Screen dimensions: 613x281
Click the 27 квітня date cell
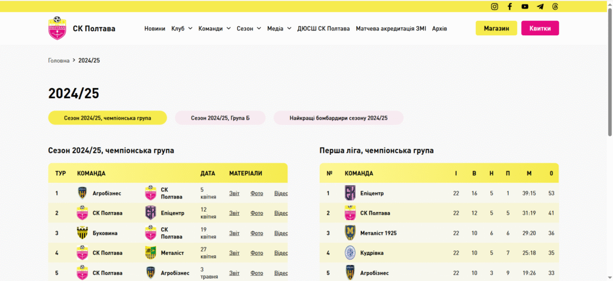(208, 253)
